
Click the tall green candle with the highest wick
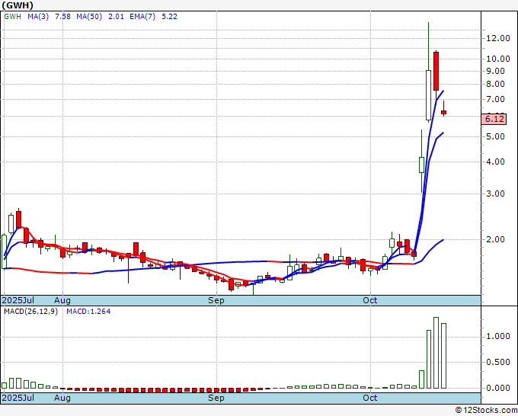(x=428, y=95)
